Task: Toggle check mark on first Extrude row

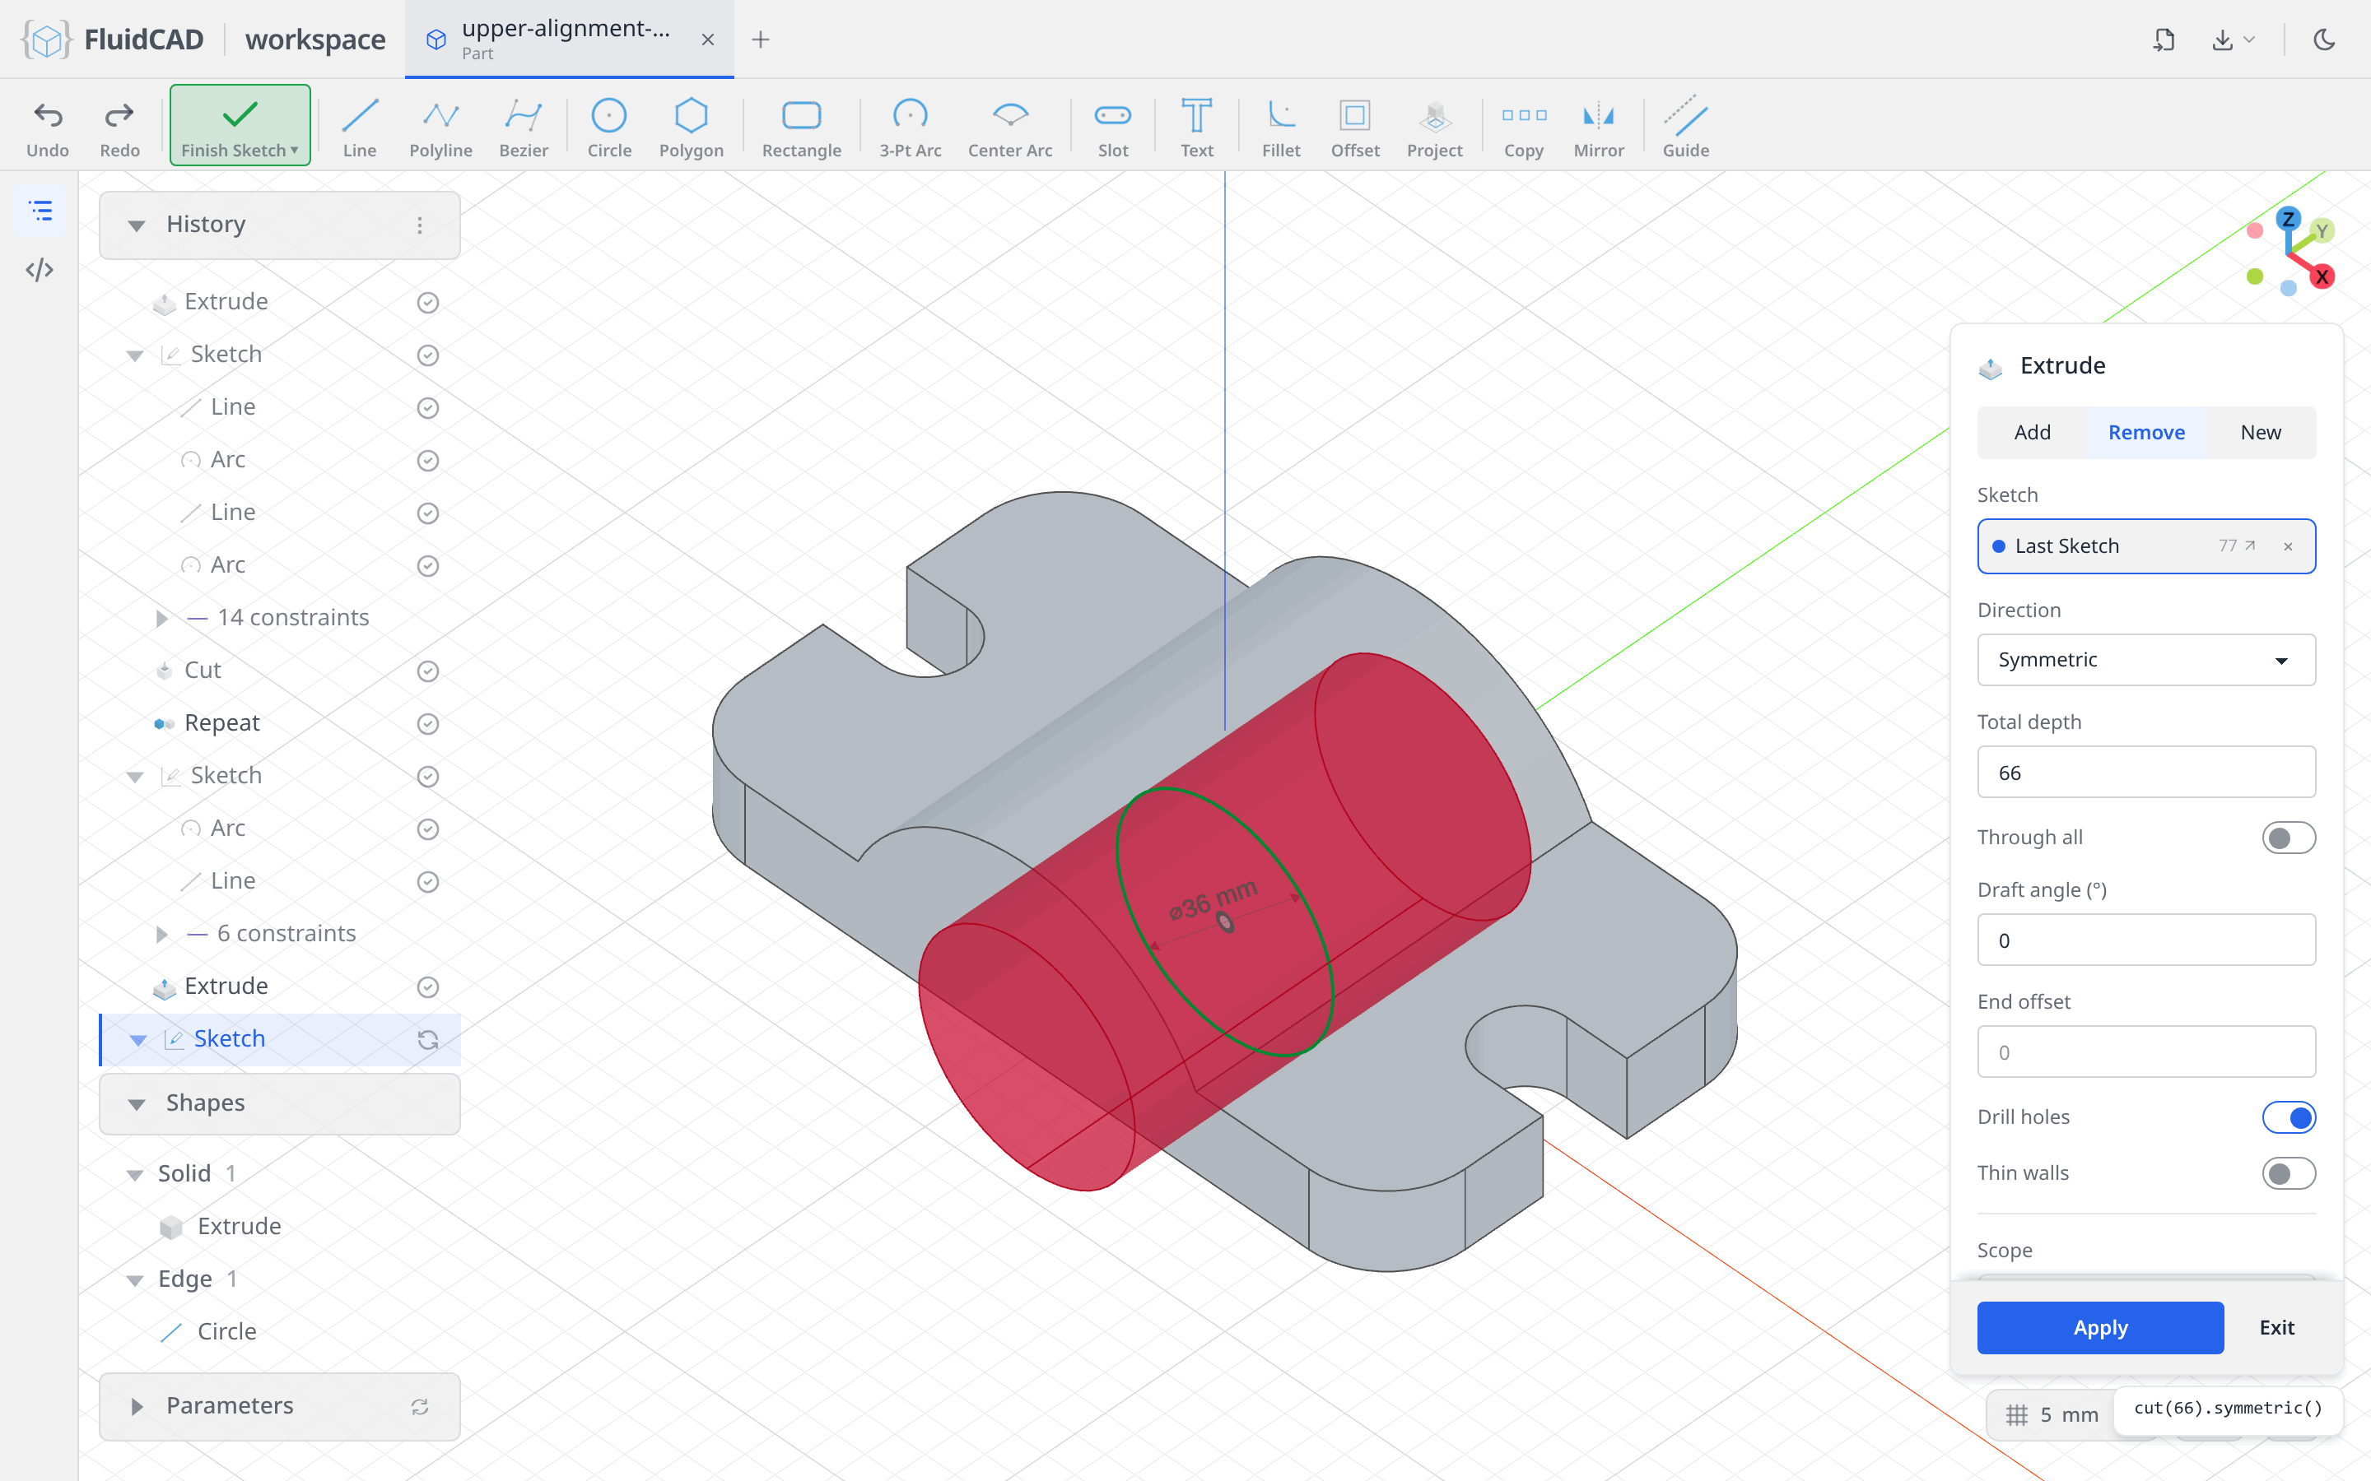Action: [x=427, y=303]
